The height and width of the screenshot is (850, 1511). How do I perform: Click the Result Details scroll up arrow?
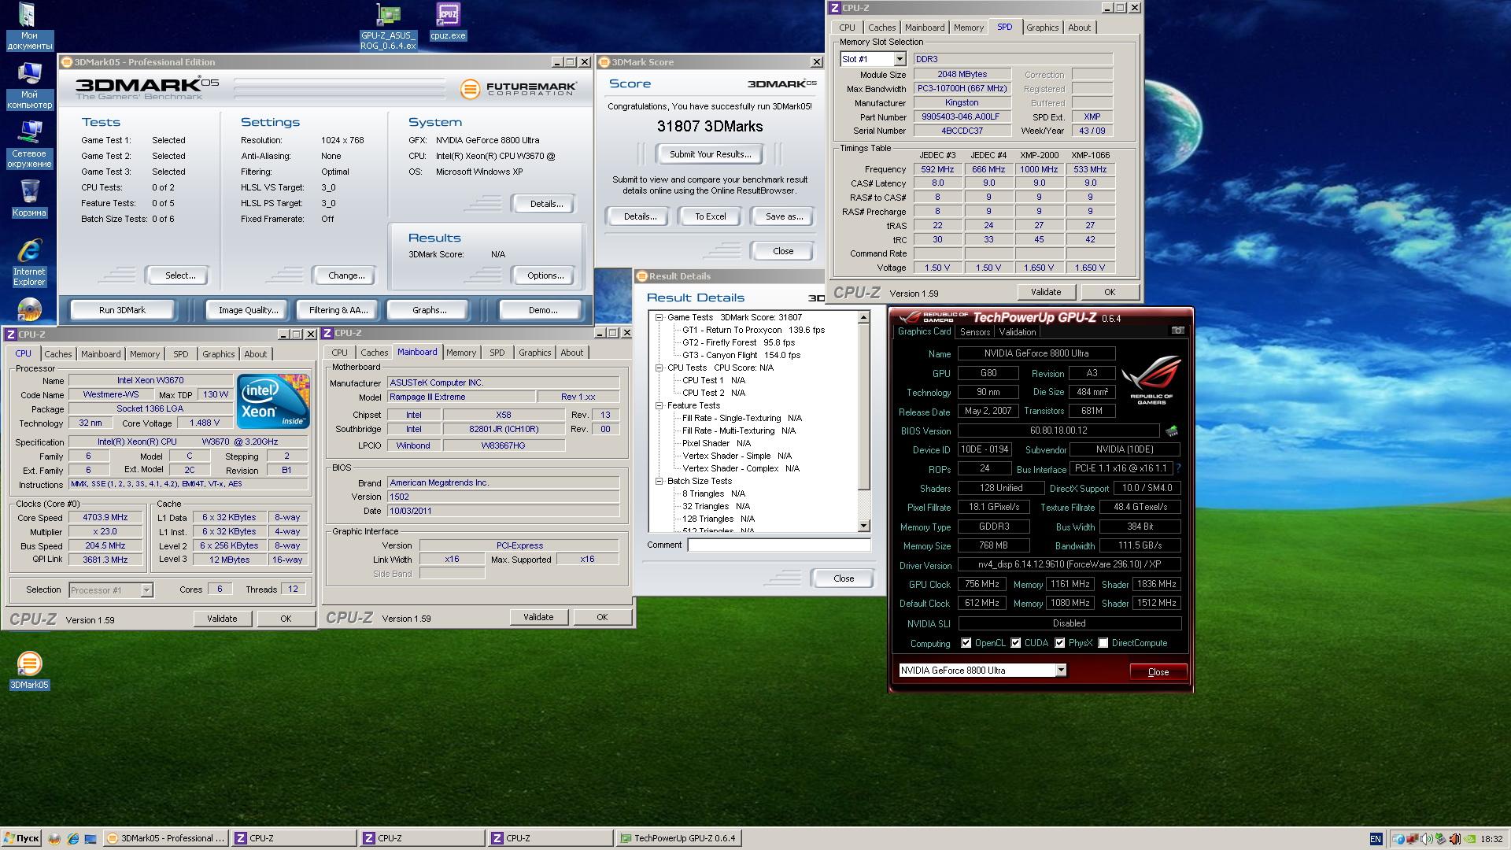click(863, 317)
